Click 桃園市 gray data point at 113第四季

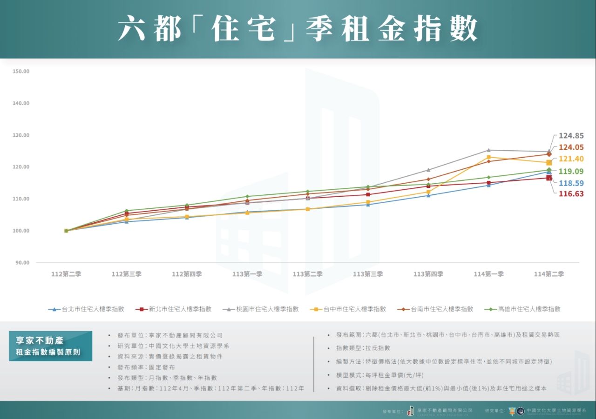point(428,170)
